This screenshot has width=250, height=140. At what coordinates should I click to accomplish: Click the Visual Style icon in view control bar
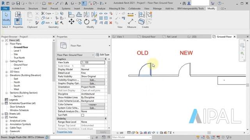pyautogui.click(x=133, y=133)
